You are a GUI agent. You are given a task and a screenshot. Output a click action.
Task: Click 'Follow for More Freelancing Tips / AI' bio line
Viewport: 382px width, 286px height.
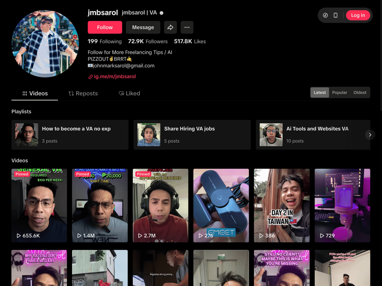tap(130, 52)
